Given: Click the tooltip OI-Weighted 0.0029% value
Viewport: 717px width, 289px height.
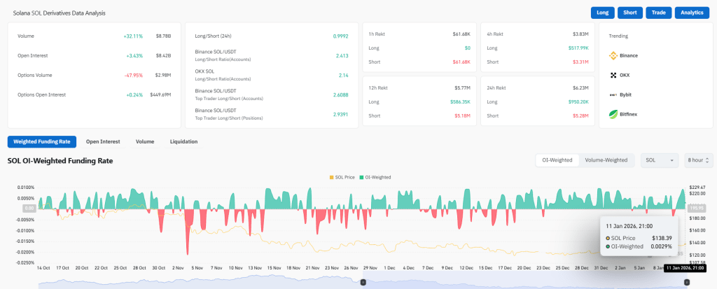Looking at the screenshot, I should (661, 246).
